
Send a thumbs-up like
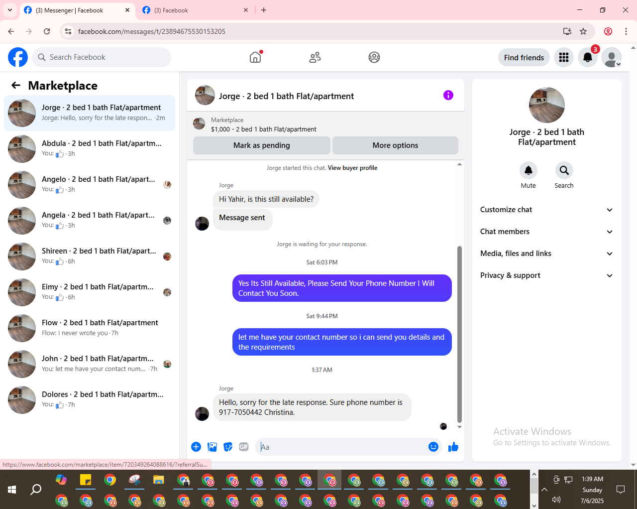pyautogui.click(x=453, y=447)
